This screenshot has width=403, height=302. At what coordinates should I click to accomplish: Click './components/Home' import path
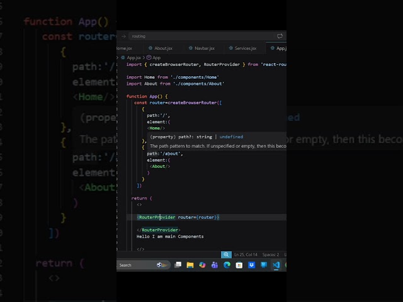[195, 77]
